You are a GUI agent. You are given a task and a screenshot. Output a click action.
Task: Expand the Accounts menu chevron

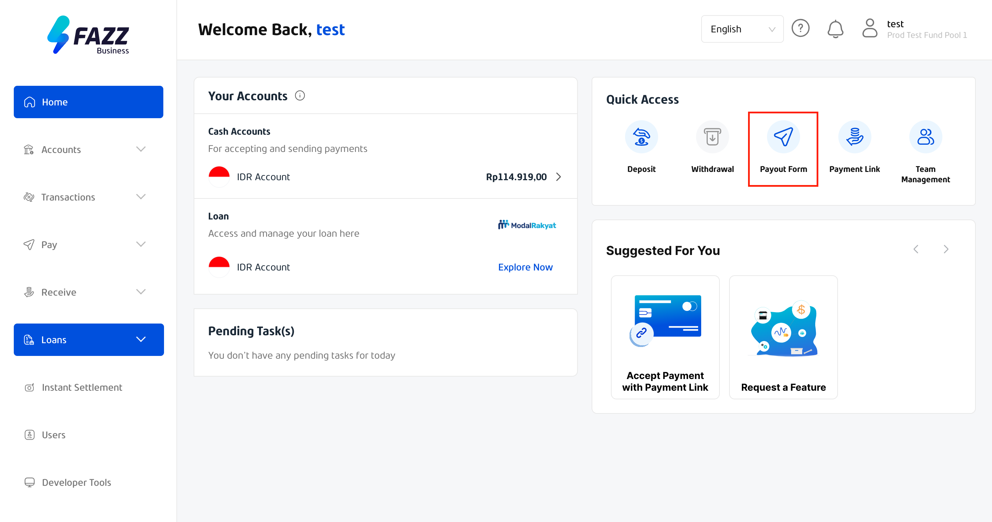[x=141, y=149]
